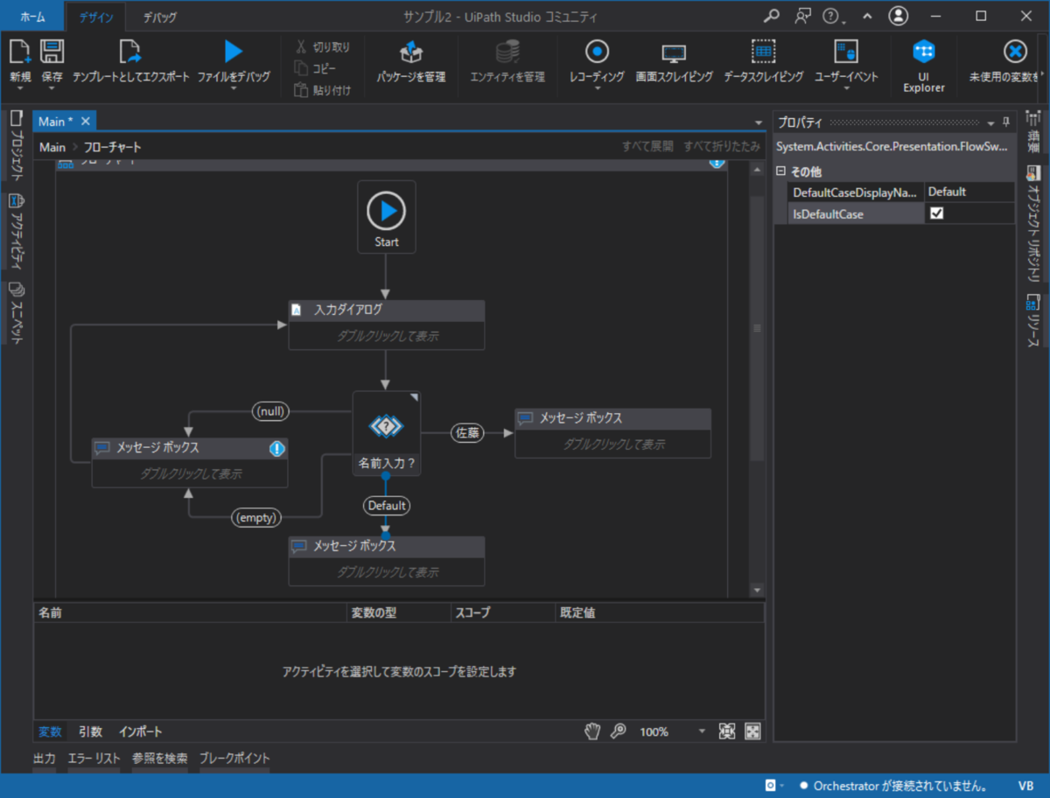
Task: Open the search magnifier in the title bar
Action: click(771, 16)
